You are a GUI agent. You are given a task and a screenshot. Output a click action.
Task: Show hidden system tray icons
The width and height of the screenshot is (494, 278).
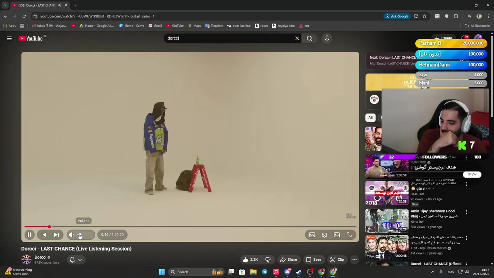(x=432, y=272)
